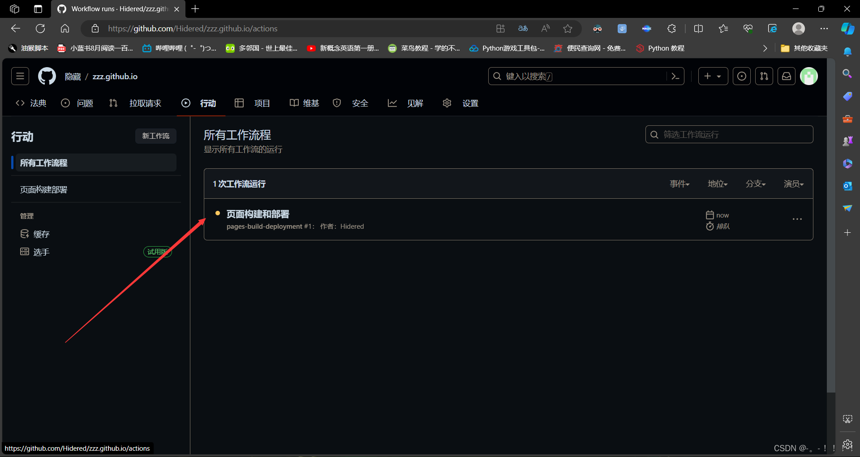Open the kebab menu on the workflow run

pos(797,219)
